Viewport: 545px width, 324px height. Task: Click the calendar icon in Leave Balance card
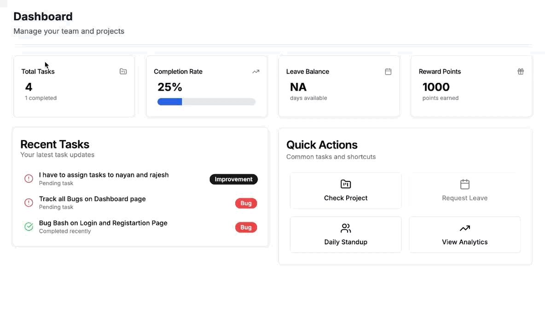point(388,71)
